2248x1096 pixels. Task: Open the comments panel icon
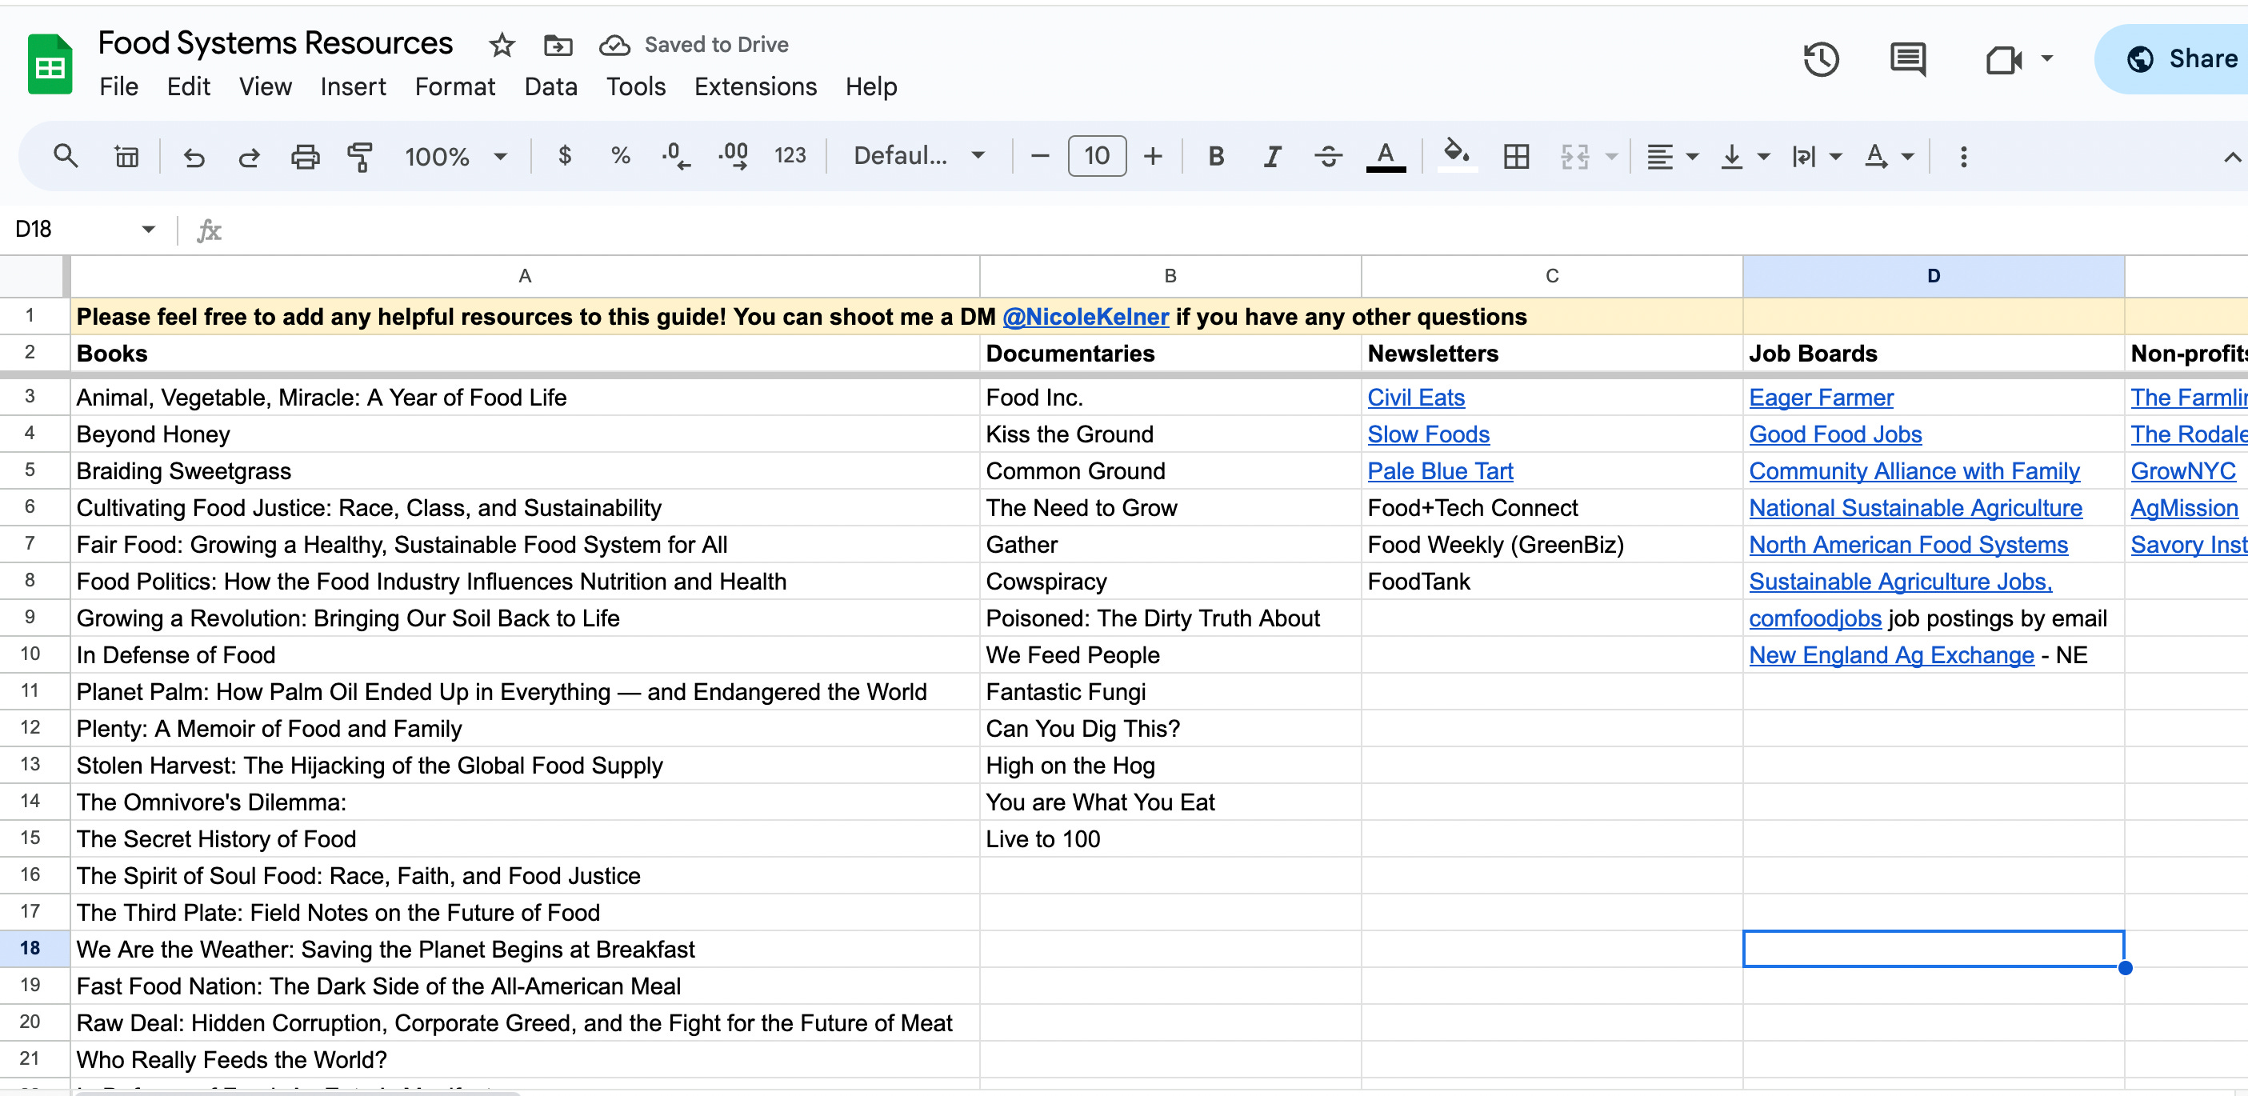coord(1908,59)
